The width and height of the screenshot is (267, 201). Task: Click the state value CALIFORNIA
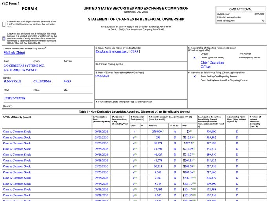coord(42,82)
